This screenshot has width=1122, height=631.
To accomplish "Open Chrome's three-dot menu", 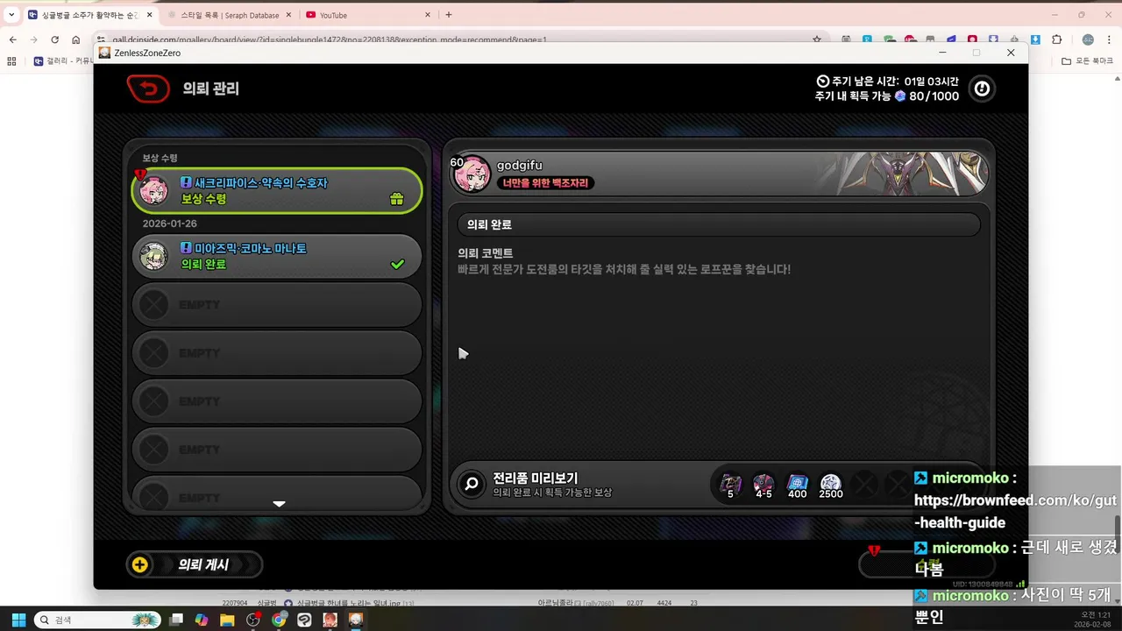I will click(1109, 39).
